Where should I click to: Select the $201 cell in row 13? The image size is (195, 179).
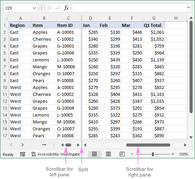coord(132,108)
